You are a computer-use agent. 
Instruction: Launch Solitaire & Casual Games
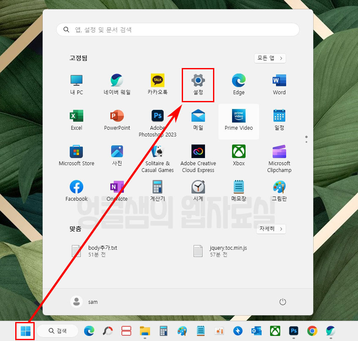(158, 159)
